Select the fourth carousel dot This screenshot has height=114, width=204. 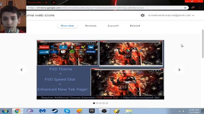coord(104,103)
